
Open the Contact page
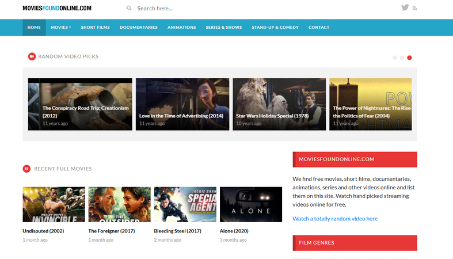click(x=319, y=28)
